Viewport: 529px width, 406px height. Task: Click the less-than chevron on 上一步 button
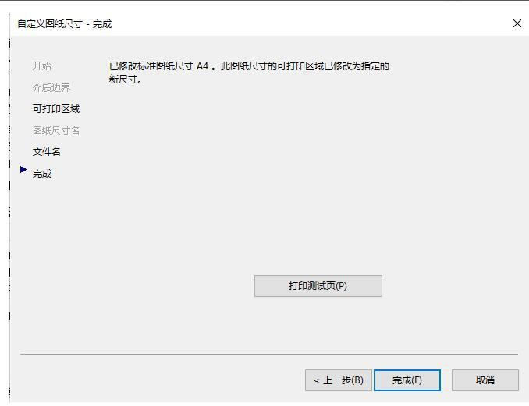click(316, 381)
